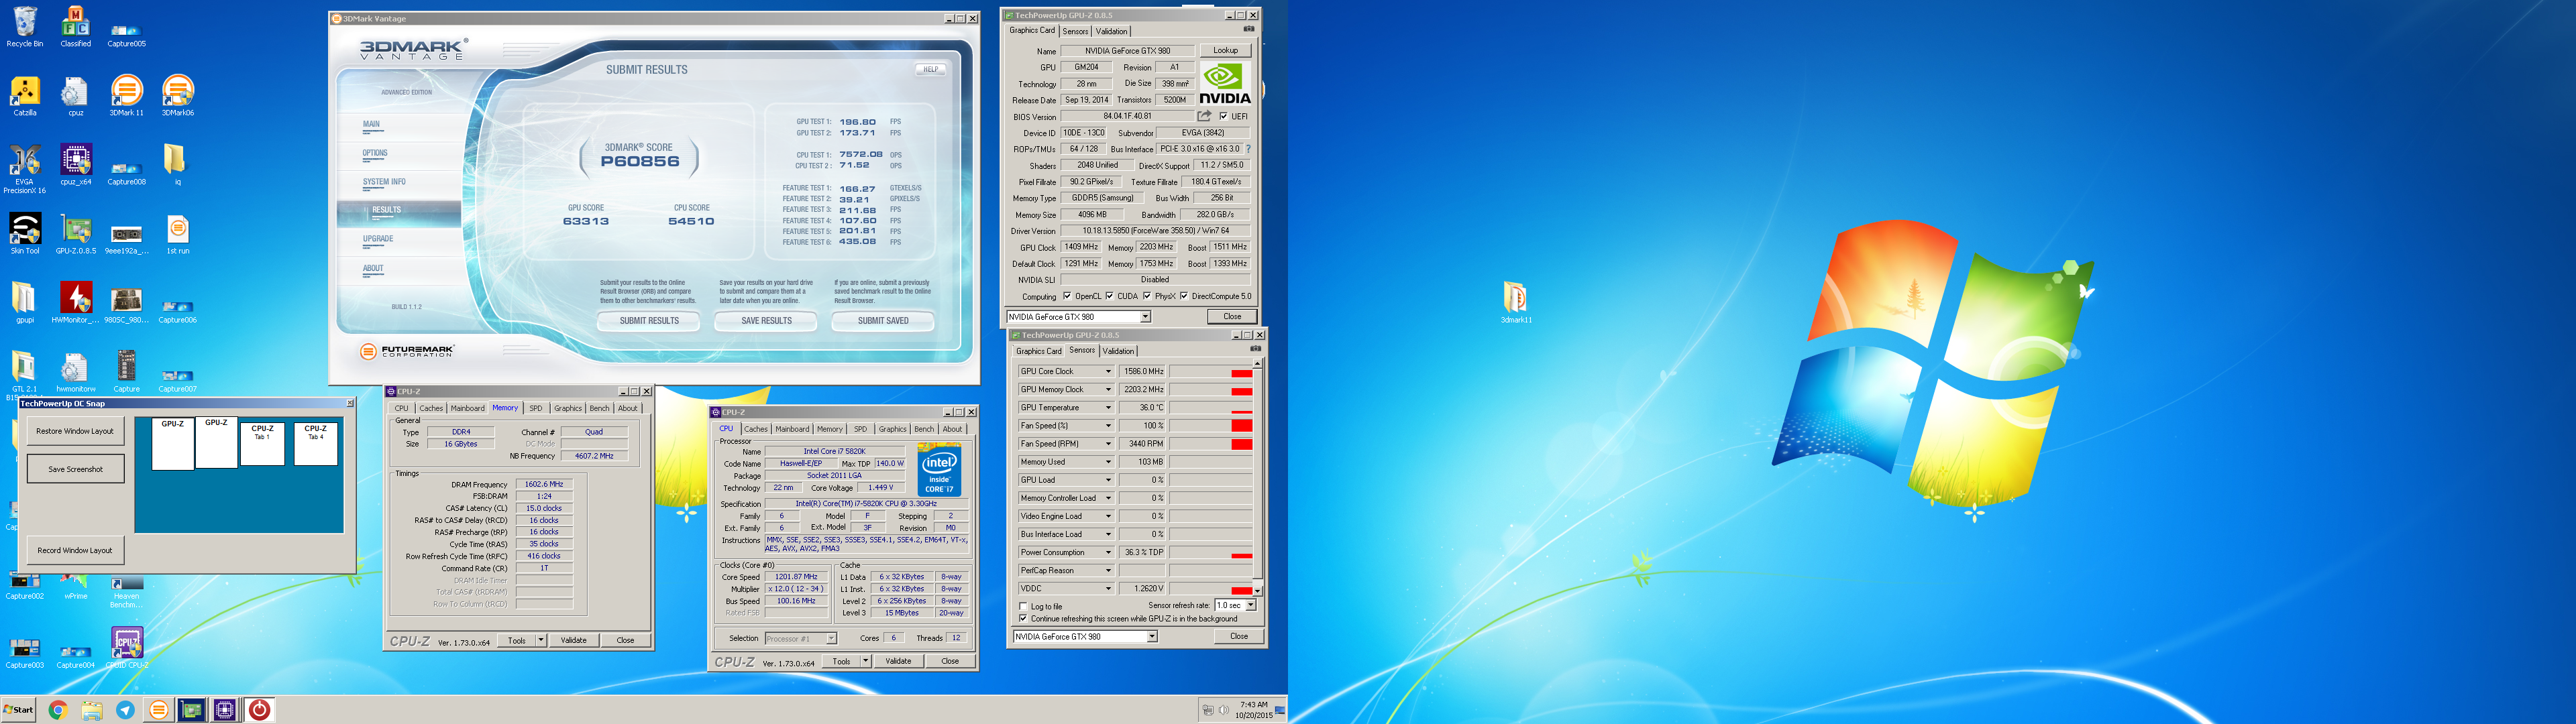Image resolution: width=2576 pixels, height=724 pixels.
Task: Launch the HWMonitor desktop icon
Action: (x=75, y=303)
